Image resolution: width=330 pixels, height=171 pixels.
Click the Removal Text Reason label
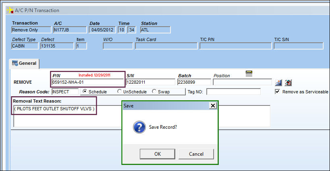point(37,101)
